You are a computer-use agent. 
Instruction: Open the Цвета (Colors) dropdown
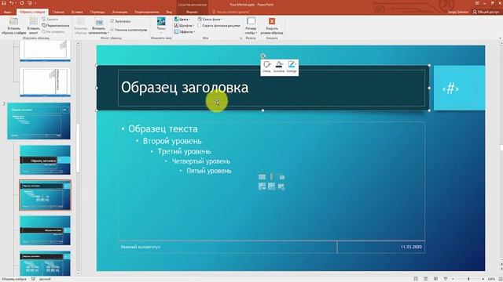(x=182, y=19)
